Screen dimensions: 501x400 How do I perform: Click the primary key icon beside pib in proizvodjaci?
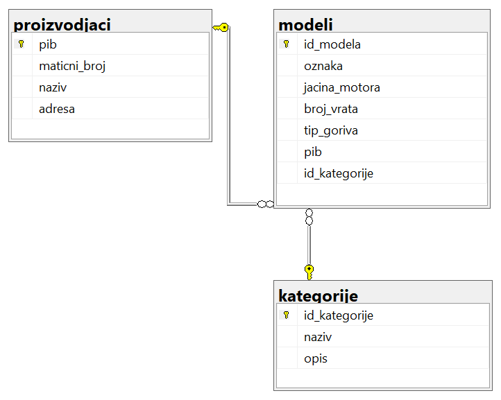[x=22, y=44]
